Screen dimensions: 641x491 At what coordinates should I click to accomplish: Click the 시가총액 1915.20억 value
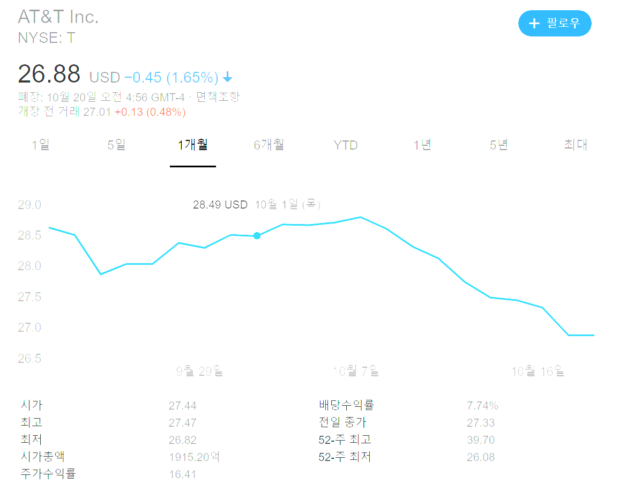(x=194, y=457)
